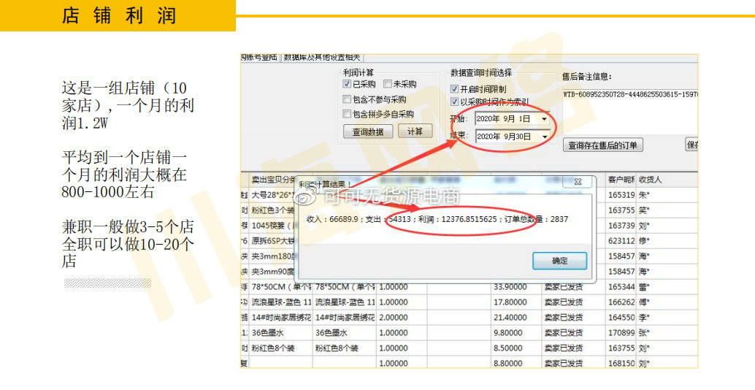The image size is (755, 390).
Task: Open the 结束 date picker dropdown arrow
Action: tap(545, 137)
